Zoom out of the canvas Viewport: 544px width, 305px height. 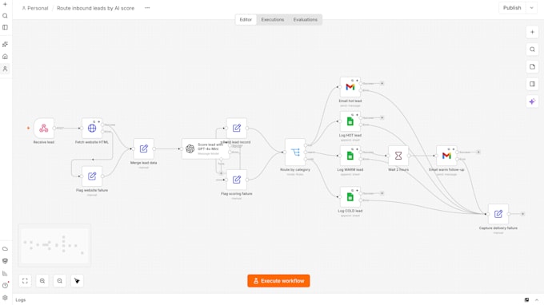pos(60,281)
